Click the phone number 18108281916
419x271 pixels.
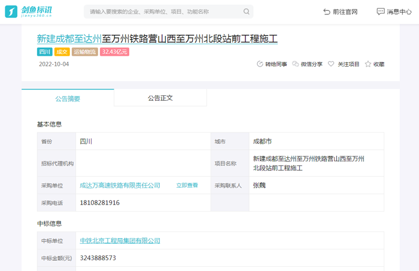[x=99, y=203]
